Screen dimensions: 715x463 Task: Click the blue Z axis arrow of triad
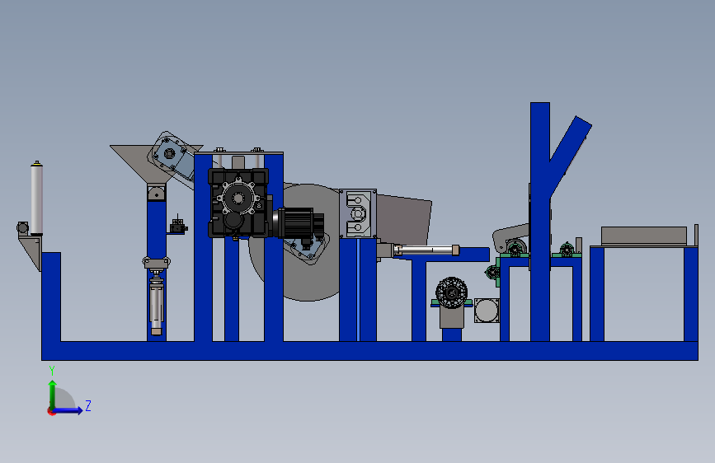(x=68, y=410)
